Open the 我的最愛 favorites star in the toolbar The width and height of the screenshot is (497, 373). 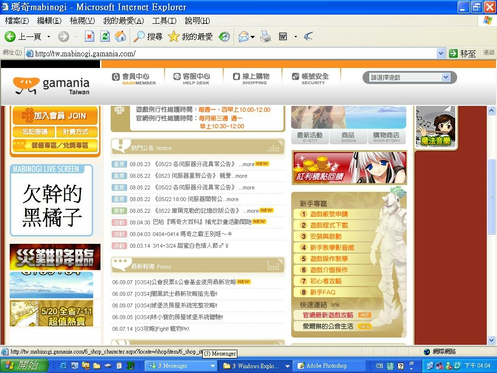tap(190, 37)
